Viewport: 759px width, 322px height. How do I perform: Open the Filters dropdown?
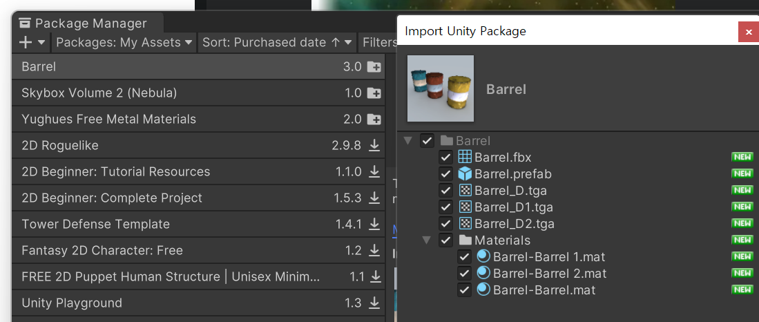(x=378, y=43)
